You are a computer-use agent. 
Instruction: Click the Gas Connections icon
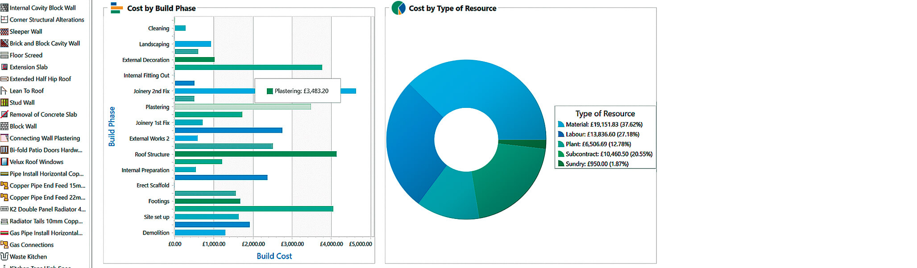(4, 245)
